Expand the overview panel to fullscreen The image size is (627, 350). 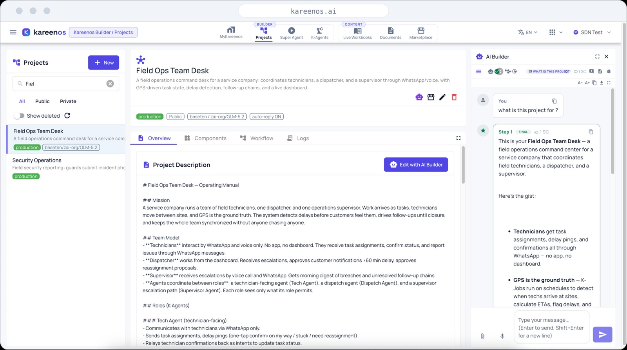click(x=458, y=138)
